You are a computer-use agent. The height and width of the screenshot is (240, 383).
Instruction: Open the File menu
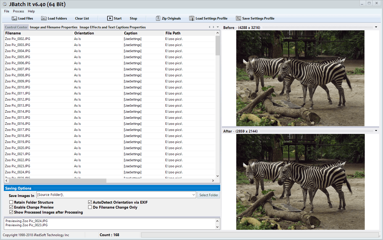[7, 11]
